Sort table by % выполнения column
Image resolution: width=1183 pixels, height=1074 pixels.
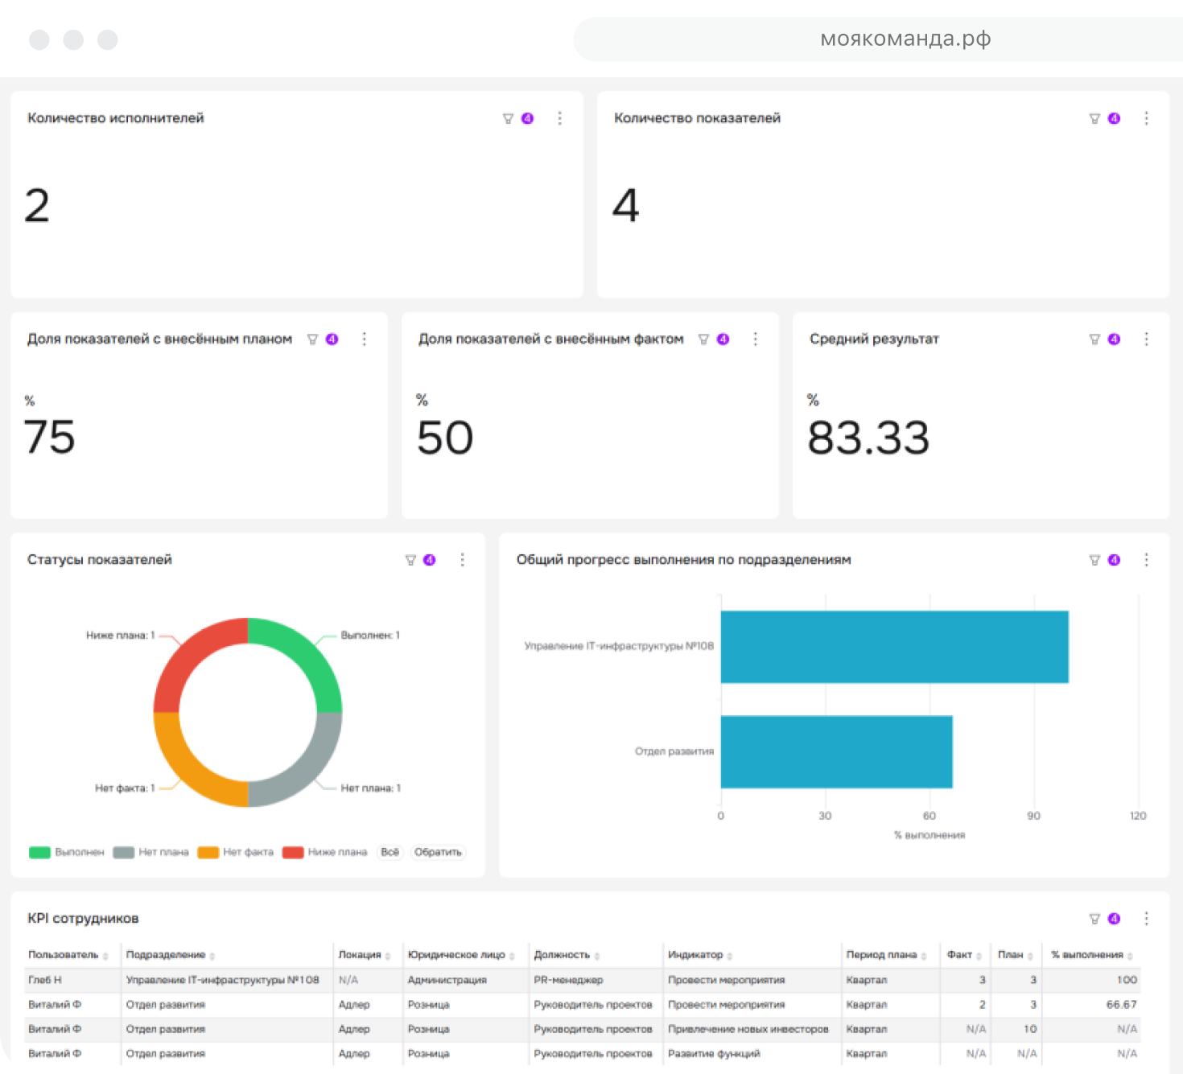pyautogui.click(x=1092, y=955)
